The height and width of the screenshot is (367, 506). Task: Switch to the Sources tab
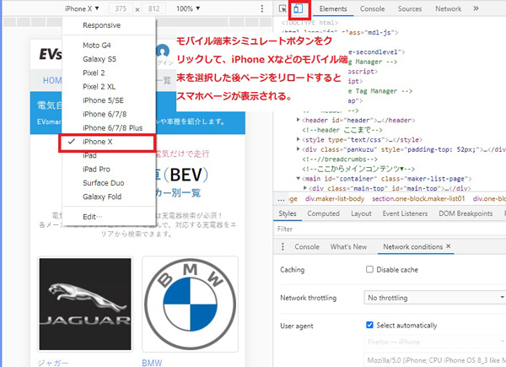tap(410, 8)
